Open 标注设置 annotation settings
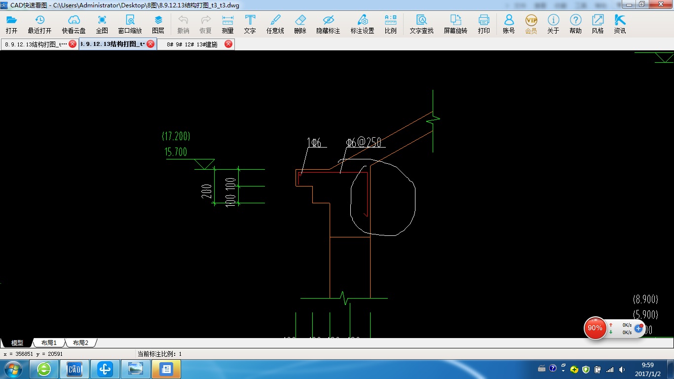Viewport: 674px width, 379px height. (x=362, y=24)
